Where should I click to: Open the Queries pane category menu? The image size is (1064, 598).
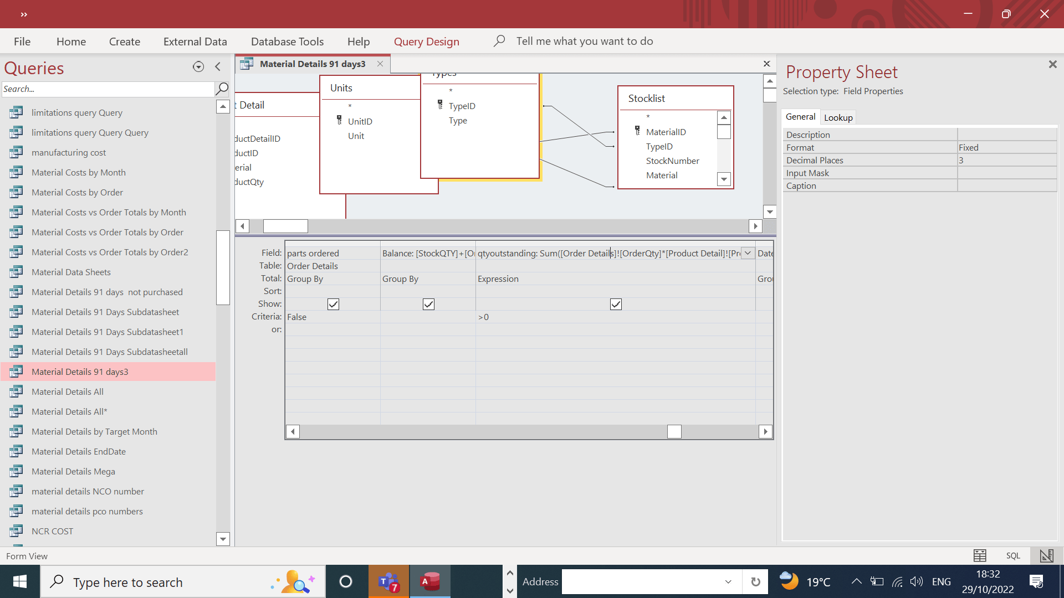point(198,67)
